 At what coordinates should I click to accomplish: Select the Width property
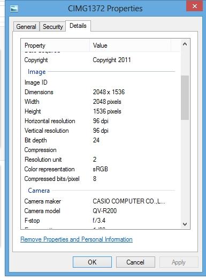pyautogui.click(x=32, y=102)
